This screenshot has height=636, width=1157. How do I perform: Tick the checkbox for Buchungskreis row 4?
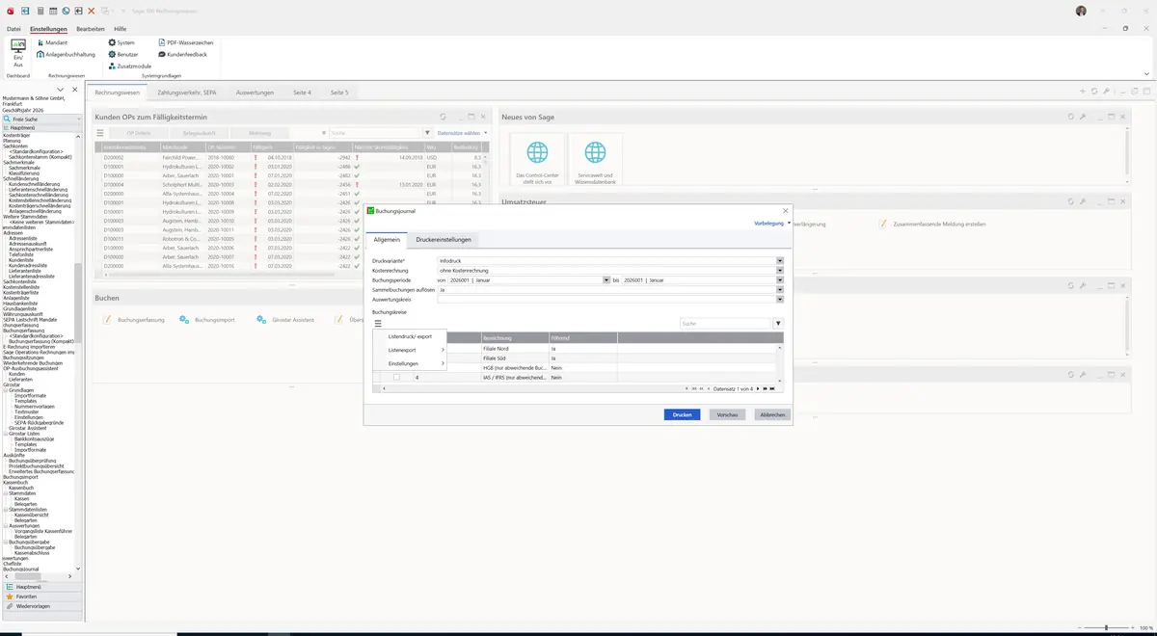pos(395,378)
